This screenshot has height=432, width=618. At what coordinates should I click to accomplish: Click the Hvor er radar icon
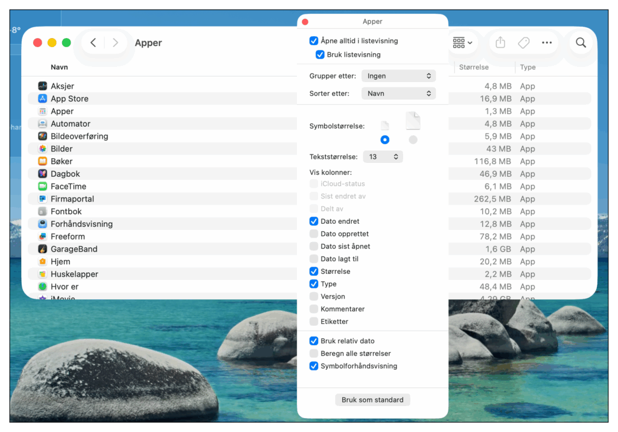pos(43,287)
